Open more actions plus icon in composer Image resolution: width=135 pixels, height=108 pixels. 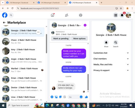tap(52, 97)
